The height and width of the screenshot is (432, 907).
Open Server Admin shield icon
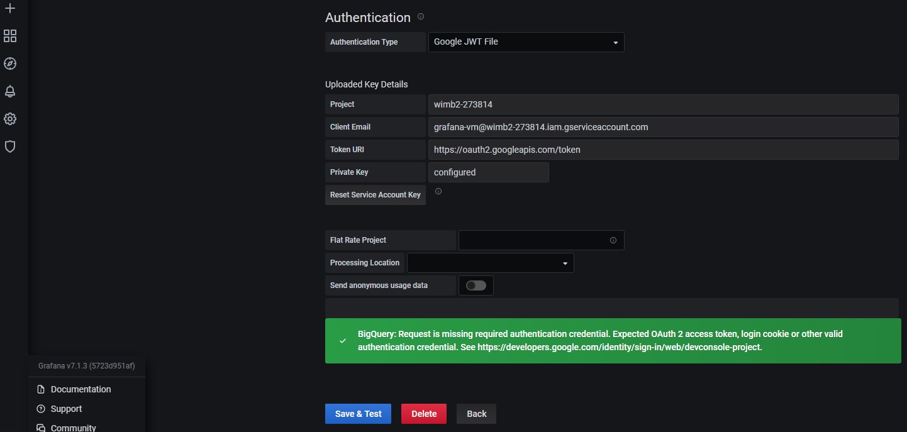coord(10,147)
